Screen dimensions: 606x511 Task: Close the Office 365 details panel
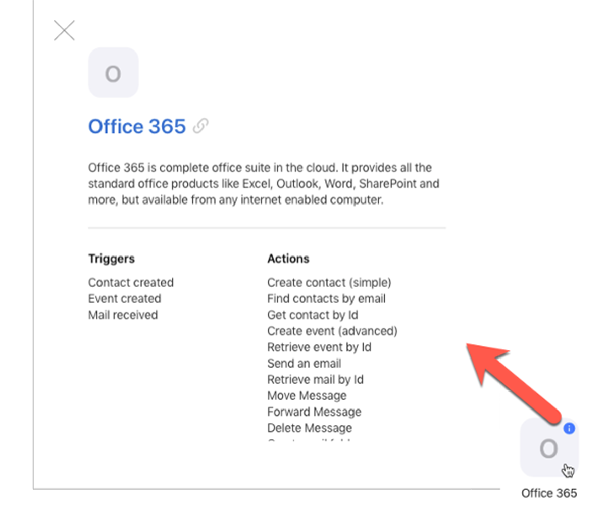[x=64, y=30]
